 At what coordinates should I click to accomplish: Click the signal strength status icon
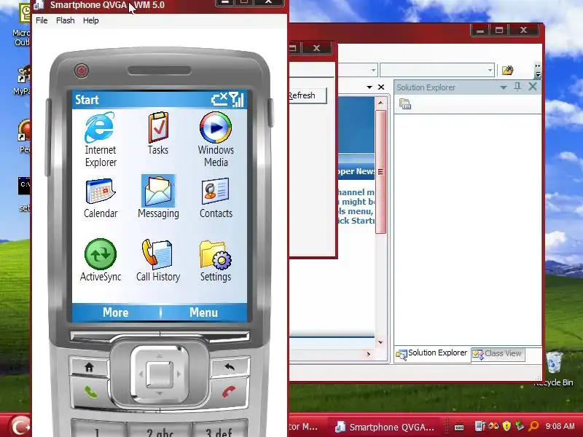236,100
